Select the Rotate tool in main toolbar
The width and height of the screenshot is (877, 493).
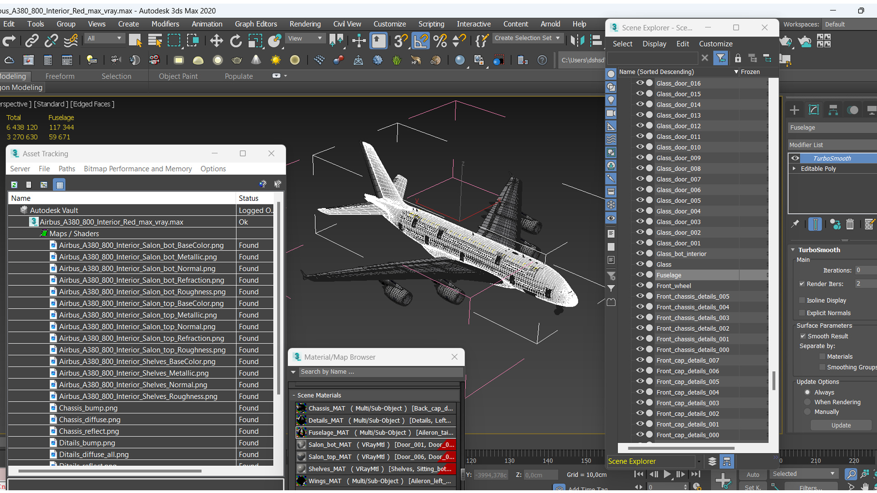(236, 41)
